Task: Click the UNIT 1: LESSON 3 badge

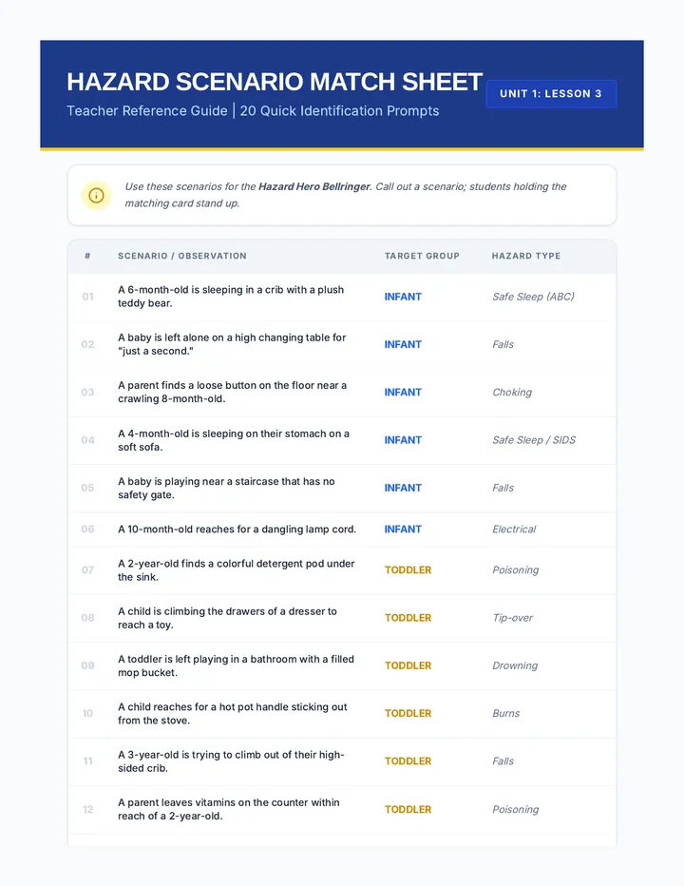Action: coord(551,94)
